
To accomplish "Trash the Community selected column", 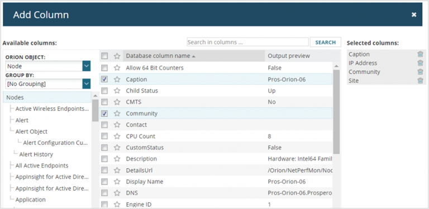I will (x=420, y=72).
